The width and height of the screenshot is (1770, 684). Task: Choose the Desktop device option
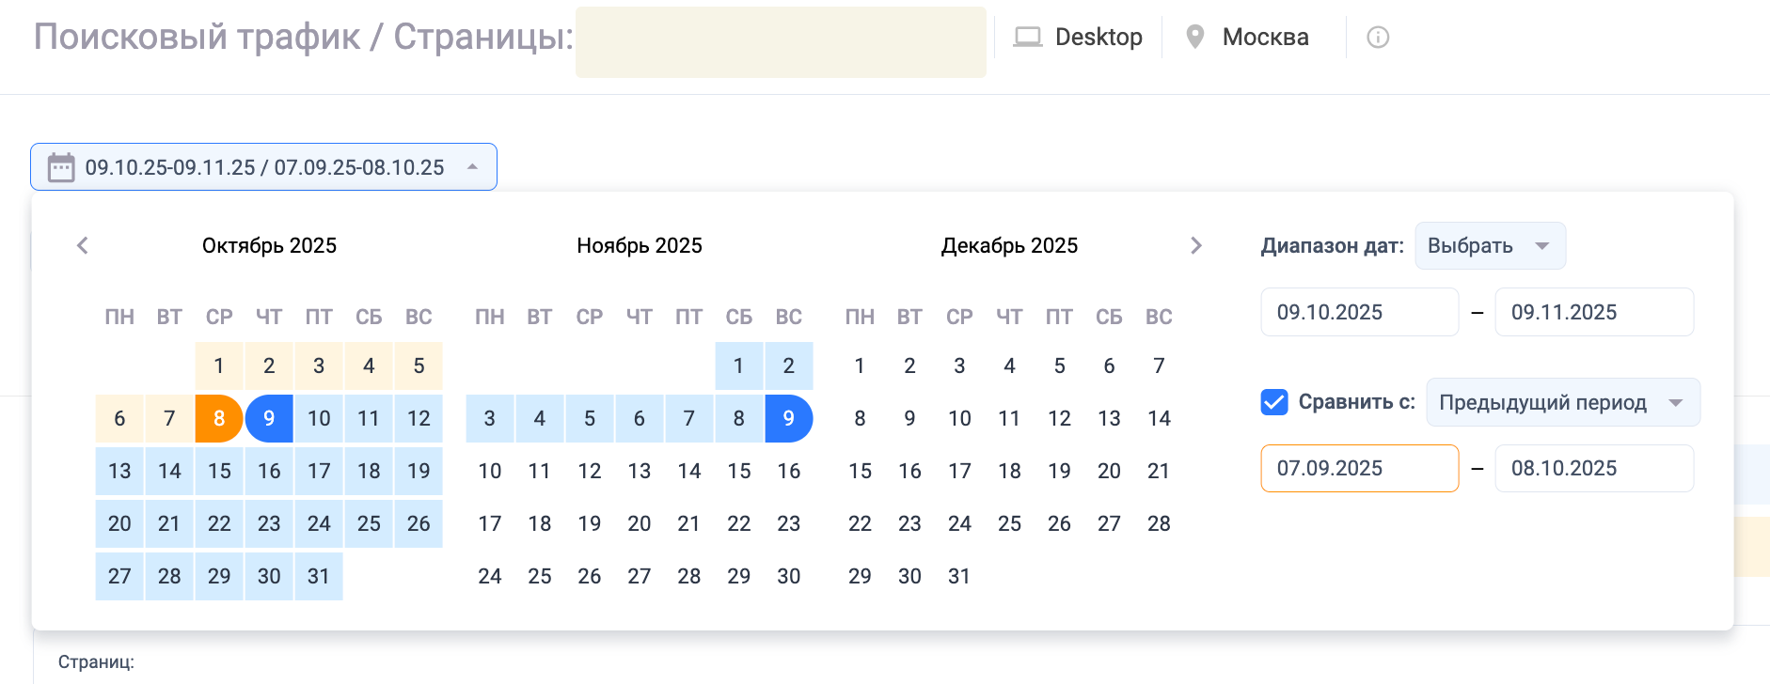[1098, 38]
